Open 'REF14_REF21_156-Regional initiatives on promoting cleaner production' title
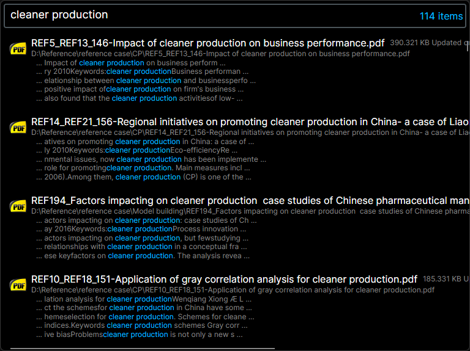Viewport: 470px width, 351px height. (x=250, y=122)
